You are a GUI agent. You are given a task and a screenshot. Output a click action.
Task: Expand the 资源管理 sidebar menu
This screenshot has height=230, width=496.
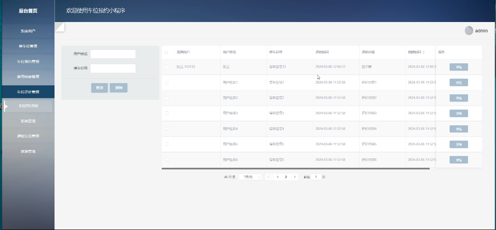click(x=28, y=151)
